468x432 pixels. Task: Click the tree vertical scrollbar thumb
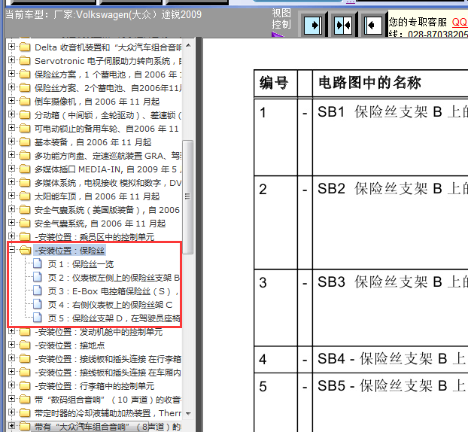[x=188, y=196]
